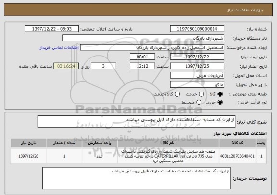277x195 pixels.
Task: Click the remaining time countdown 03:16:24
Action: (x=66, y=66)
